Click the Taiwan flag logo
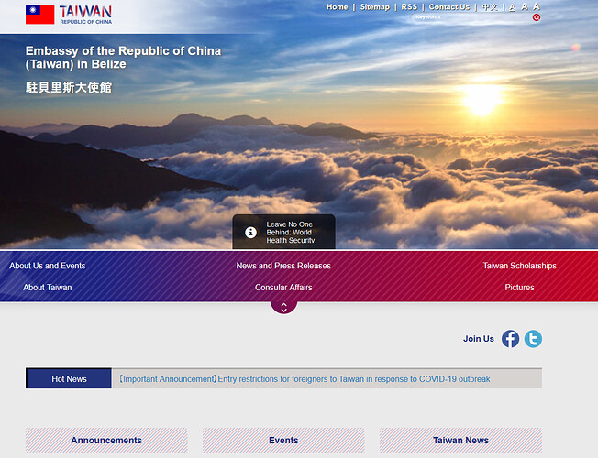Viewport: 598px width, 458px height. point(40,14)
